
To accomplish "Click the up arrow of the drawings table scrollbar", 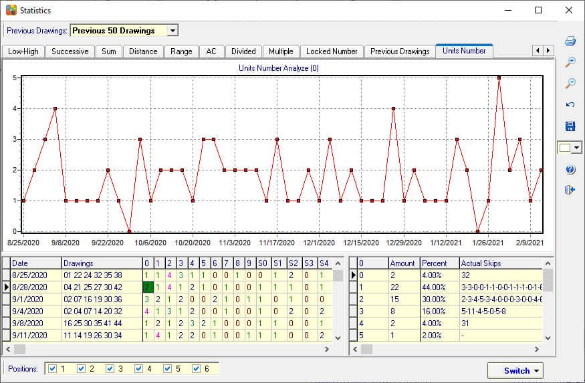I will tap(338, 263).
